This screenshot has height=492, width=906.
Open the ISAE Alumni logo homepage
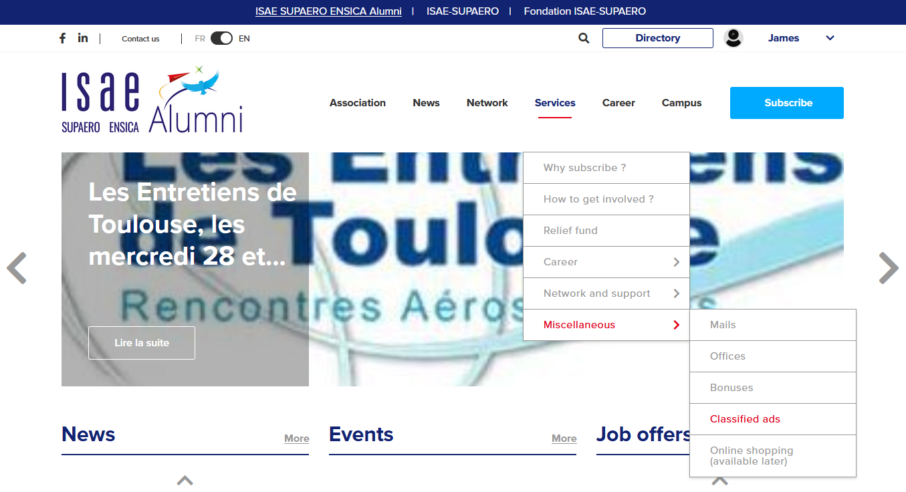point(152,99)
